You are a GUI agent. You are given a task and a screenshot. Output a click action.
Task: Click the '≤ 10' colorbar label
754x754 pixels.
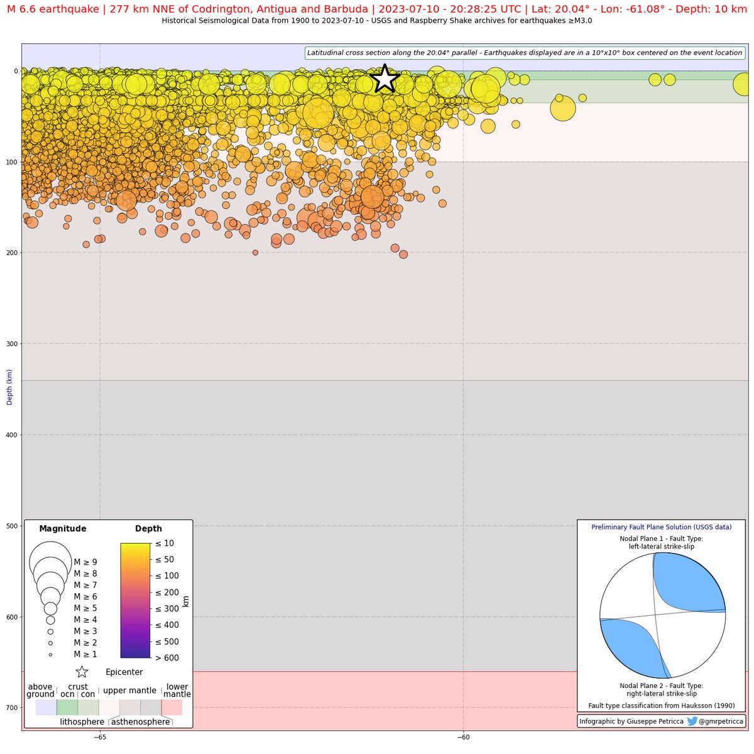(x=165, y=544)
